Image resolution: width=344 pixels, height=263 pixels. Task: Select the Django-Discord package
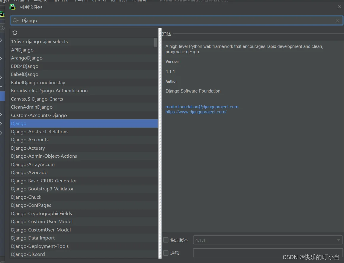(84, 254)
